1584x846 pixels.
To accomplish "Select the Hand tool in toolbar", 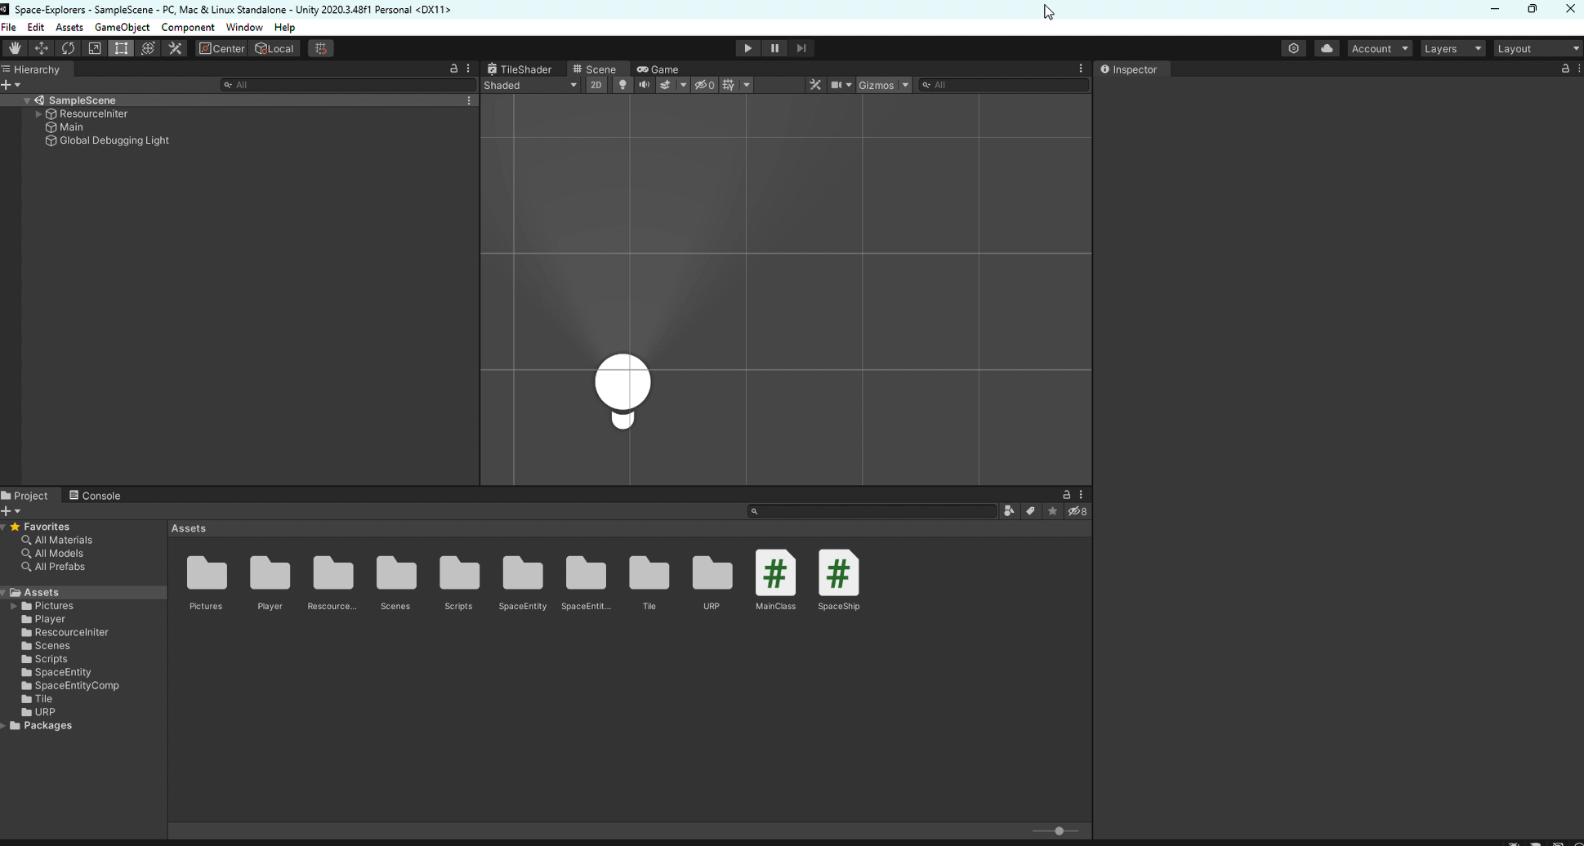I will click(x=15, y=48).
